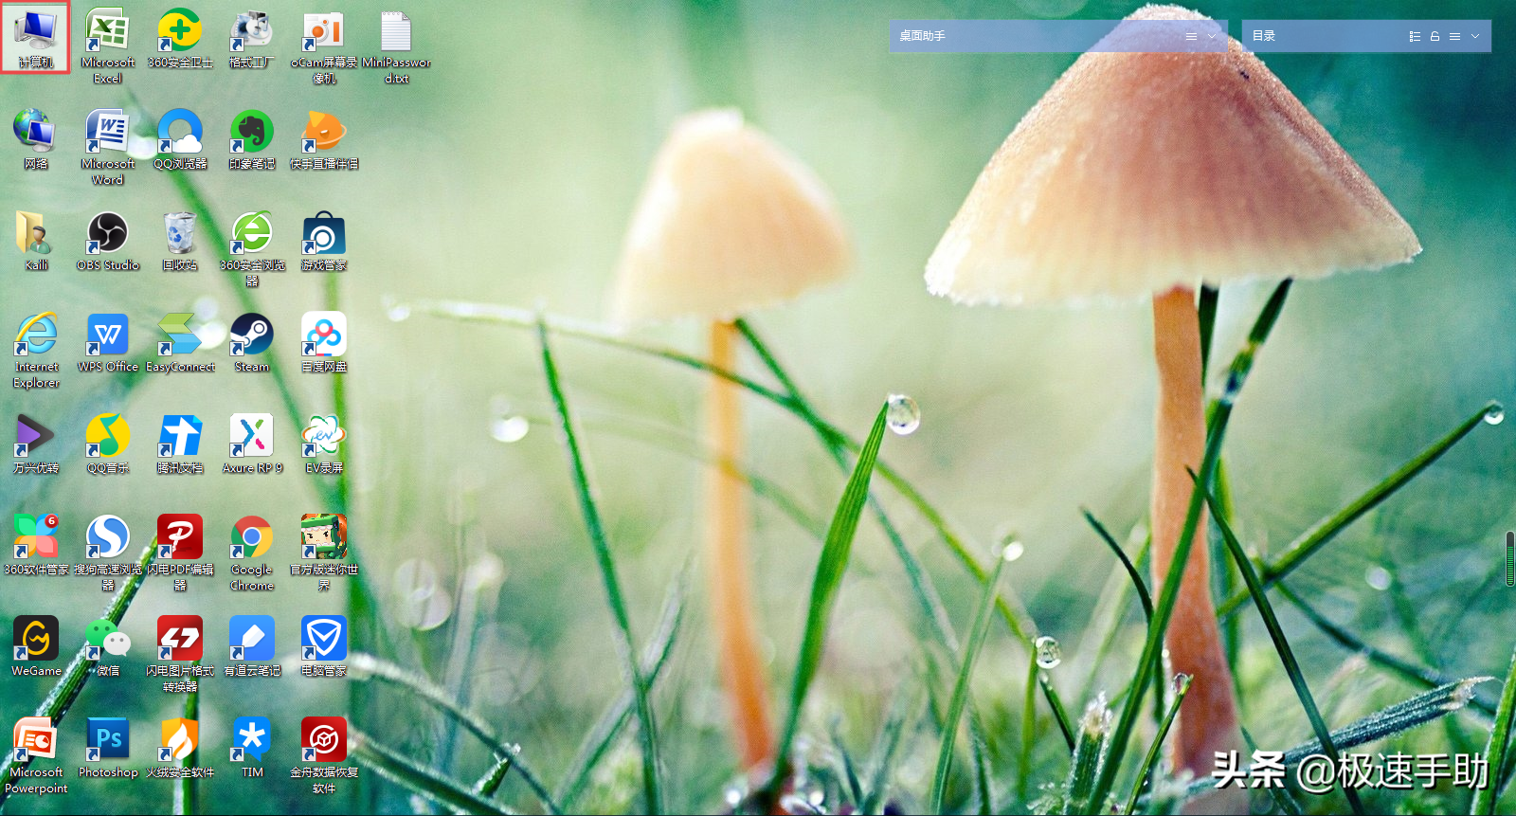Image resolution: width=1516 pixels, height=816 pixels.
Task: Select the Photoshop shortcut icon
Action: pyautogui.click(x=108, y=742)
